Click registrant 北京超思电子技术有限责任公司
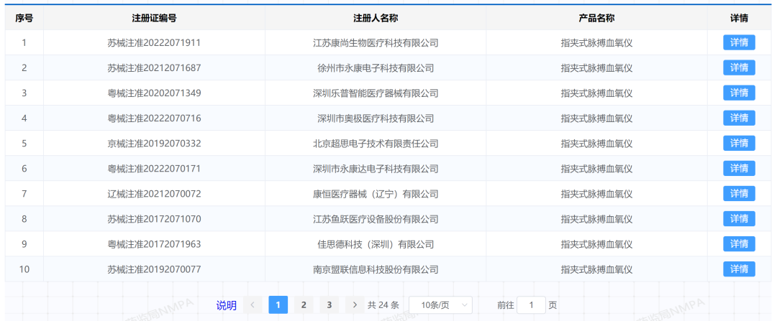The width and height of the screenshot is (777, 321). [x=376, y=144]
